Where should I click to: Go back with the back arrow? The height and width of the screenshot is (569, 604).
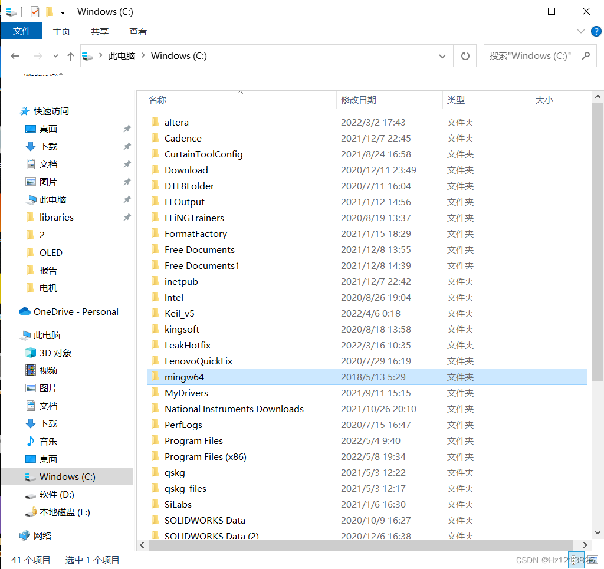point(15,56)
